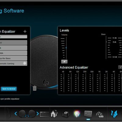The image size is (122, 122).
Task: Select the keyboard device icon
Action: tap(44, 114)
